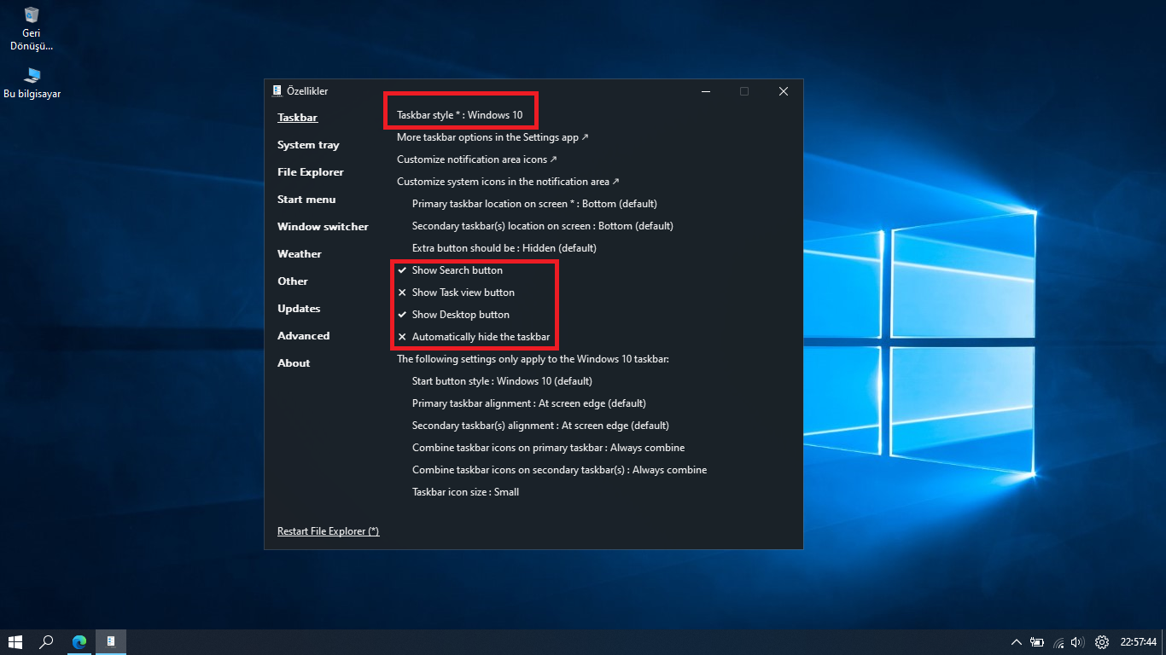Image resolution: width=1166 pixels, height=655 pixels.
Task: Enable Show Task view button
Action: [456, 293]
